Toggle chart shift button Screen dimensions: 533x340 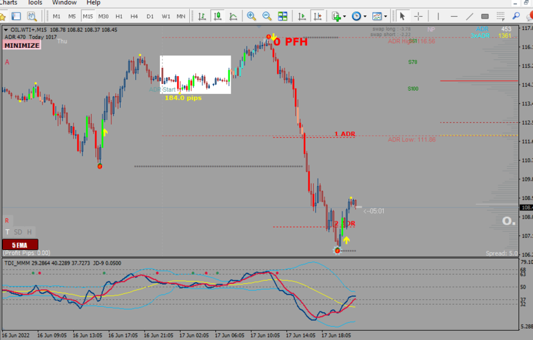pyautogui.click(x=317, y=16)
